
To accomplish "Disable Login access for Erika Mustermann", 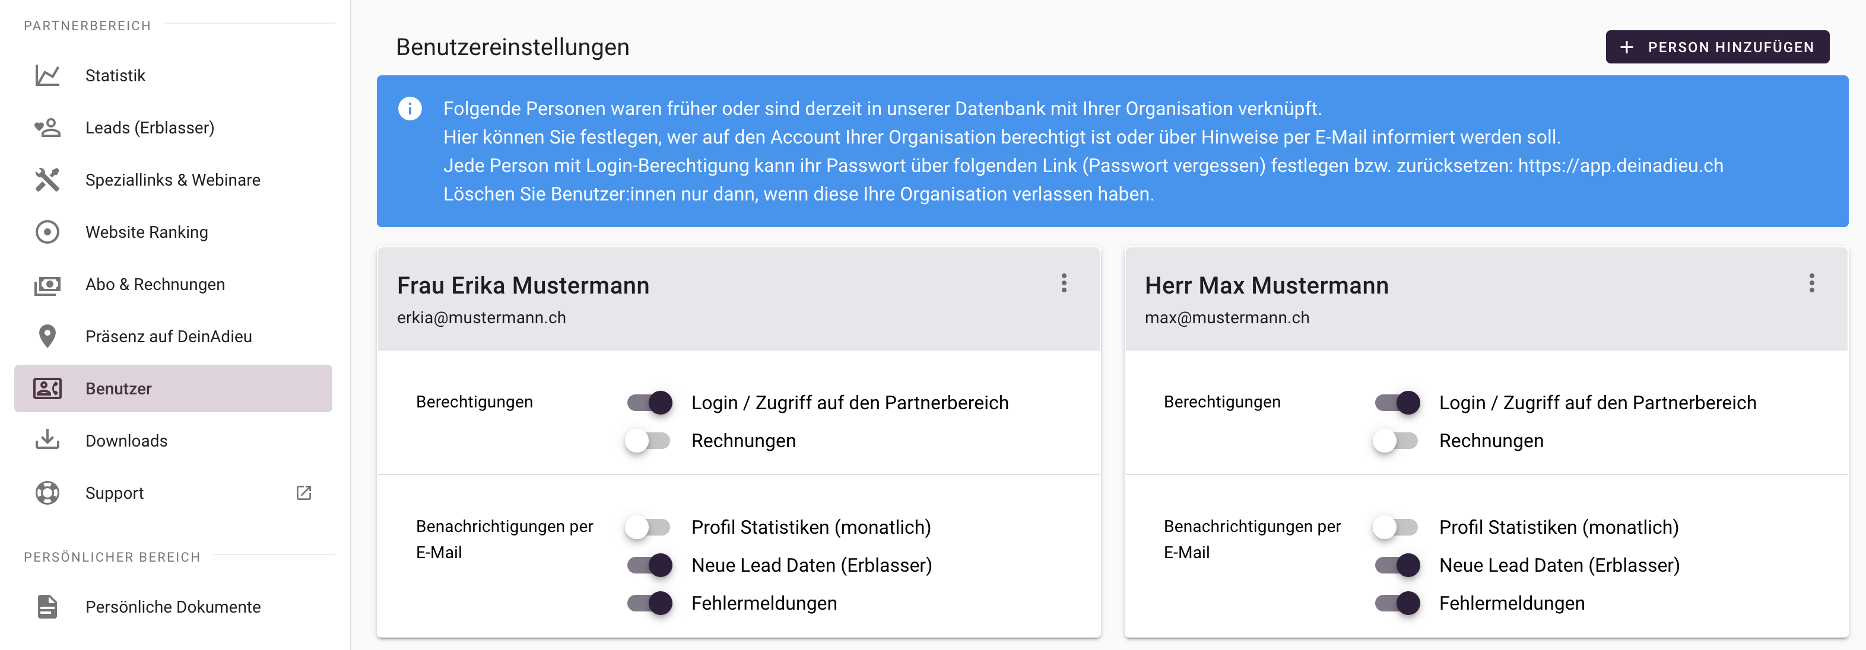I will click(649, 403).
